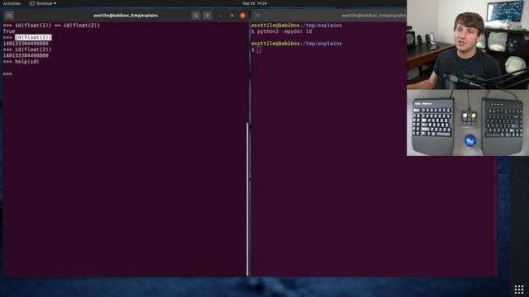Image resolution: width=529 pixels, height=297 pixels.
Task: Click the 'True' output line
Action: (x=9, y=31)
